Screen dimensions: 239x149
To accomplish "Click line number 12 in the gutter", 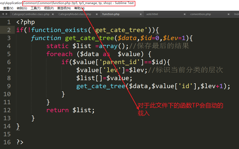I will click(x=7, y=110).
